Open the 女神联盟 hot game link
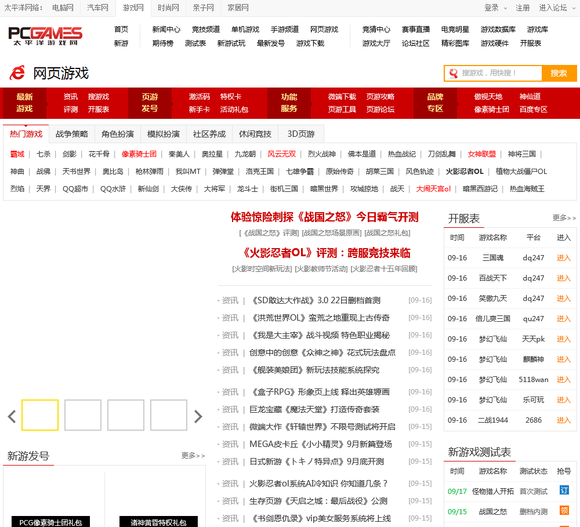 tap(481, 154)
